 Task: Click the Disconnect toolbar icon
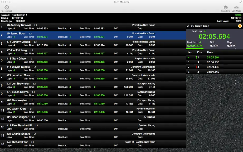pos(7,7)
